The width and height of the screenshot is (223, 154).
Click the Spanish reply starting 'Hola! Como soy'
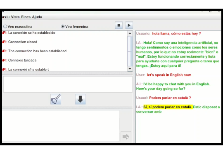[178, 54]
